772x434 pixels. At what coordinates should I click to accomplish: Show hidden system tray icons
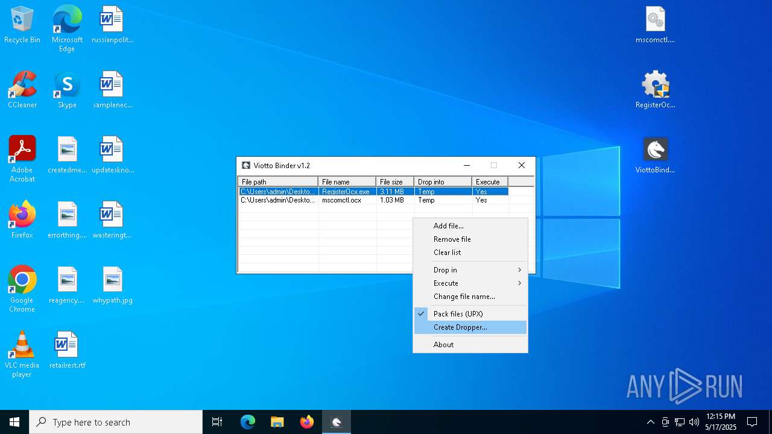click(x=650, y=422)
